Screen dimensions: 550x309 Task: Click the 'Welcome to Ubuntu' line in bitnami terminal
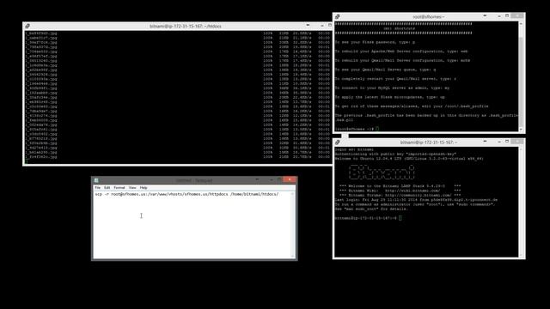click(x=409, y=158)
